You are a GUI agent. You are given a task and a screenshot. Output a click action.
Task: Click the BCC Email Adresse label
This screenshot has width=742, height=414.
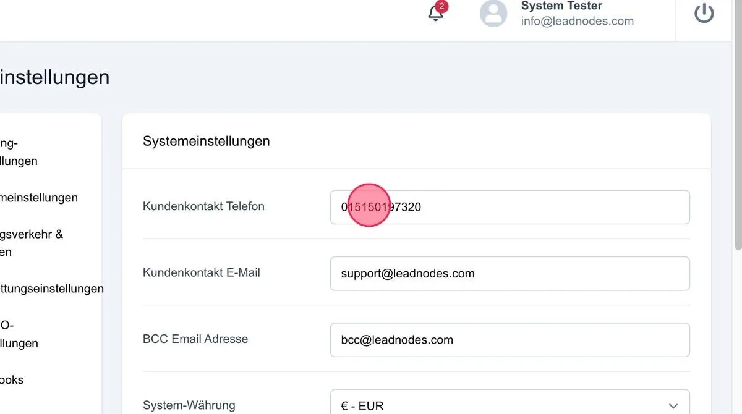point(195,339)
